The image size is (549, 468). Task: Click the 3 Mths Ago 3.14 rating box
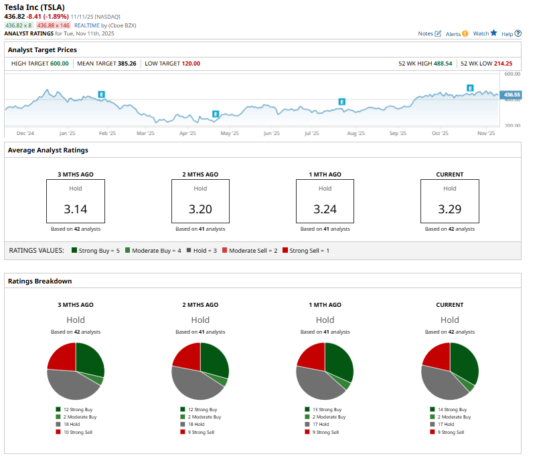pyautogui.click(x=75, y=201)
